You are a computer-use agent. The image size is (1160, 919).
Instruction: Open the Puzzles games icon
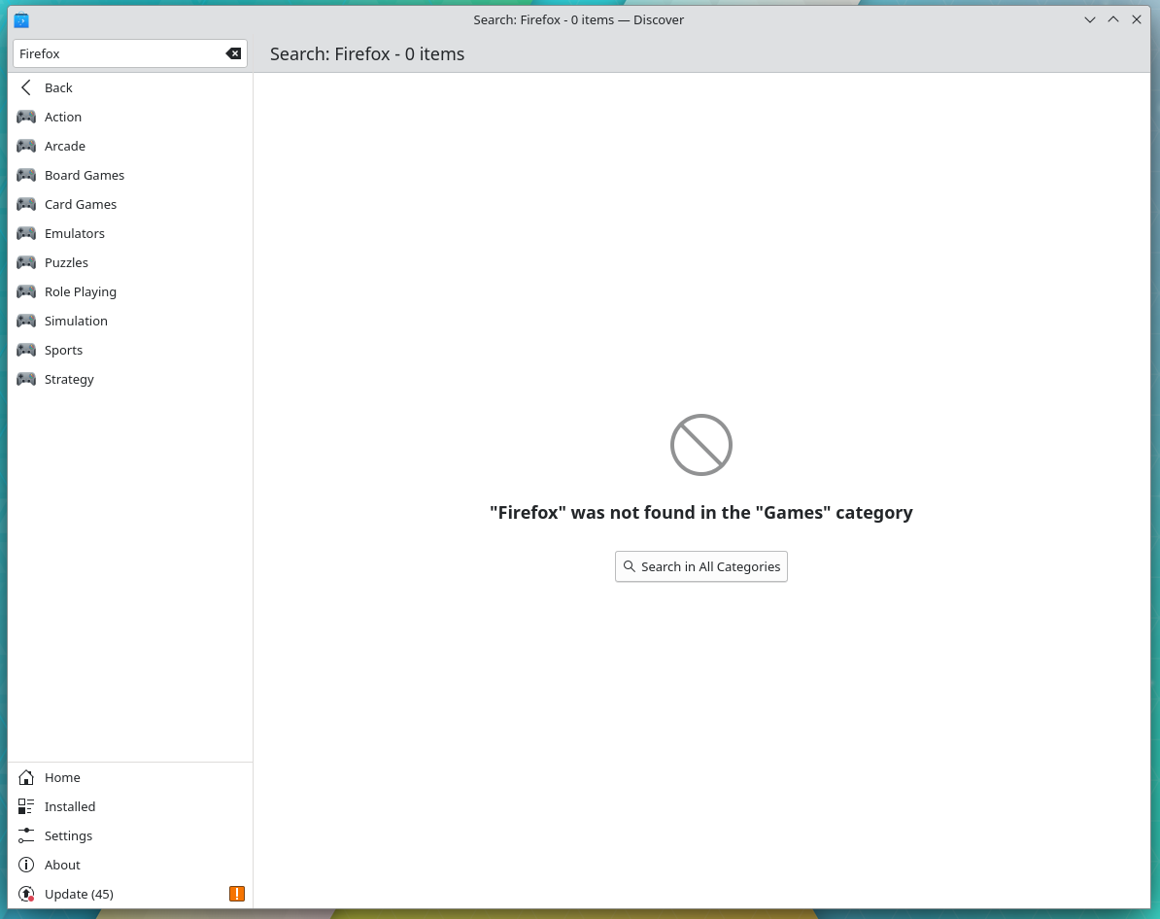(26, 262)
